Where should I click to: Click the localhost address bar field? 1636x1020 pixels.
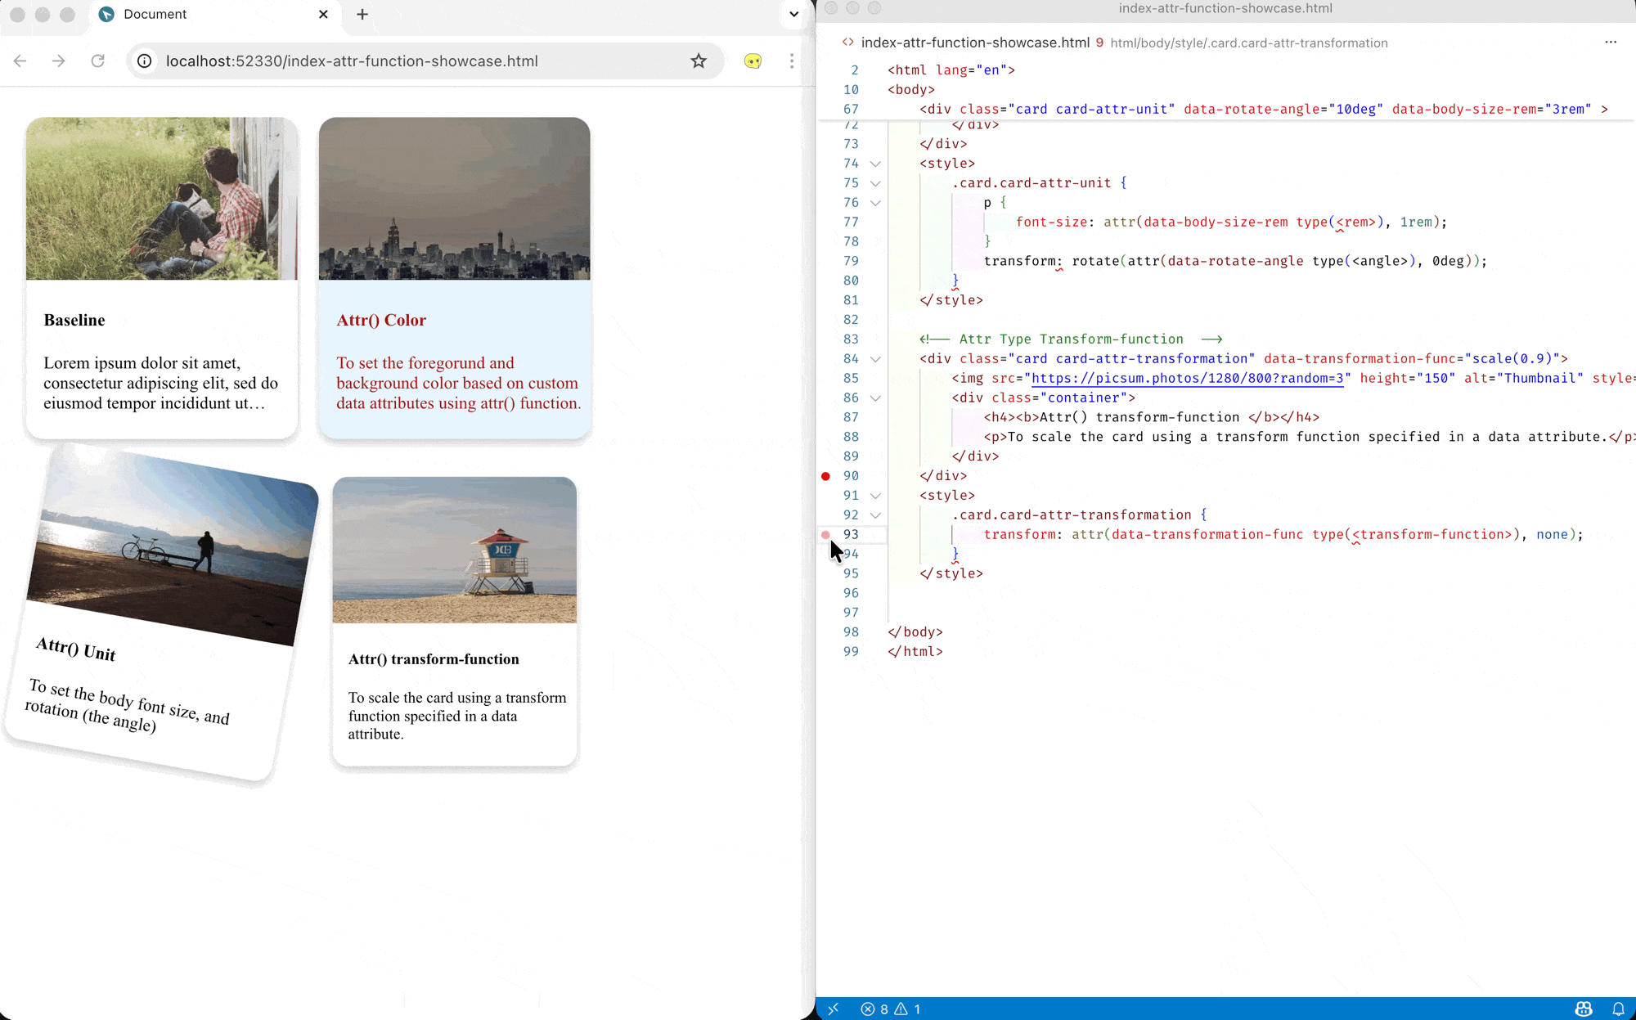click(x=409, y=61)
